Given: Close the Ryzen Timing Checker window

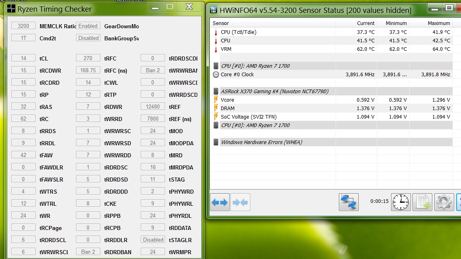Looking at the screenshot, I should [x=189, y=7].
